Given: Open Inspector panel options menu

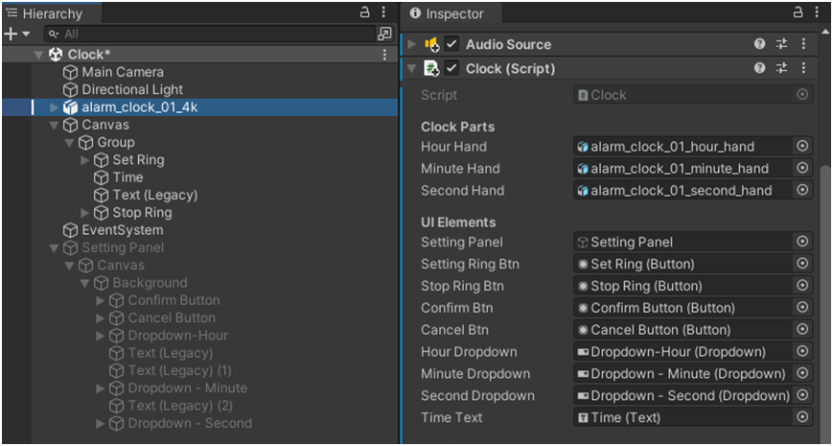Looking at the screenshot, I should pyautogui.click(x=817, y=12).
